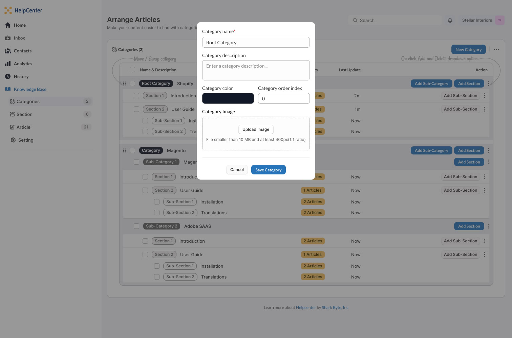Select the Knowledge Base book icon
Viewport: 512px width, 338px height.
(x=8, y=89)
